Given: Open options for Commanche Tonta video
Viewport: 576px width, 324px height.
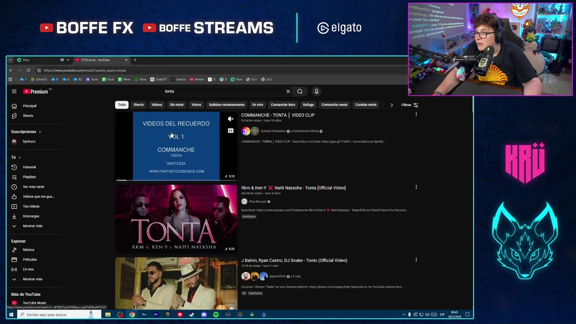Looking at the screenshot, I should 416,115.
